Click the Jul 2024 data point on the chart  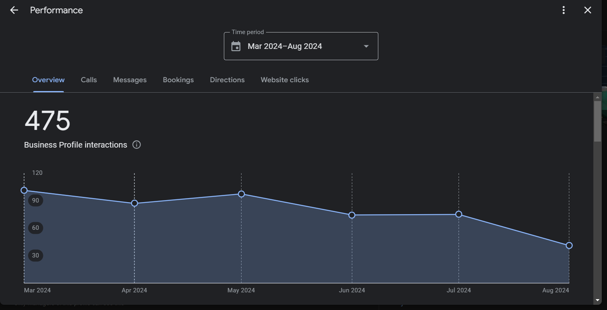[459, 214]
